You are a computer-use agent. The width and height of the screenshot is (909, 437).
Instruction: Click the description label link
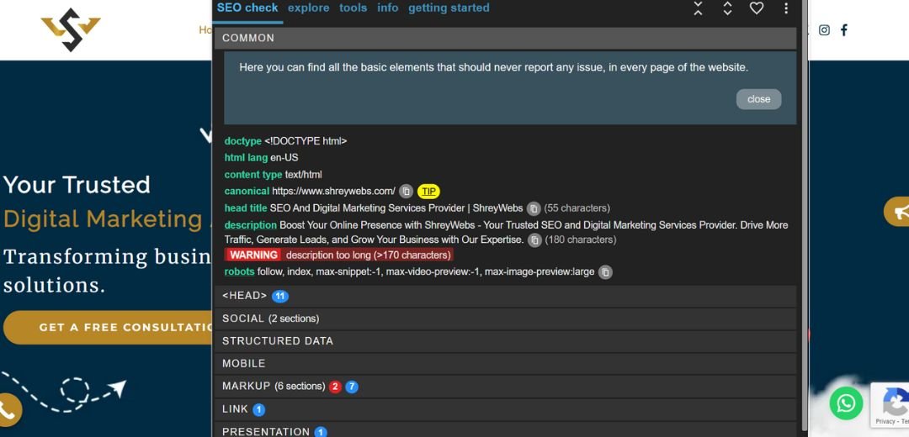(251, 224)
